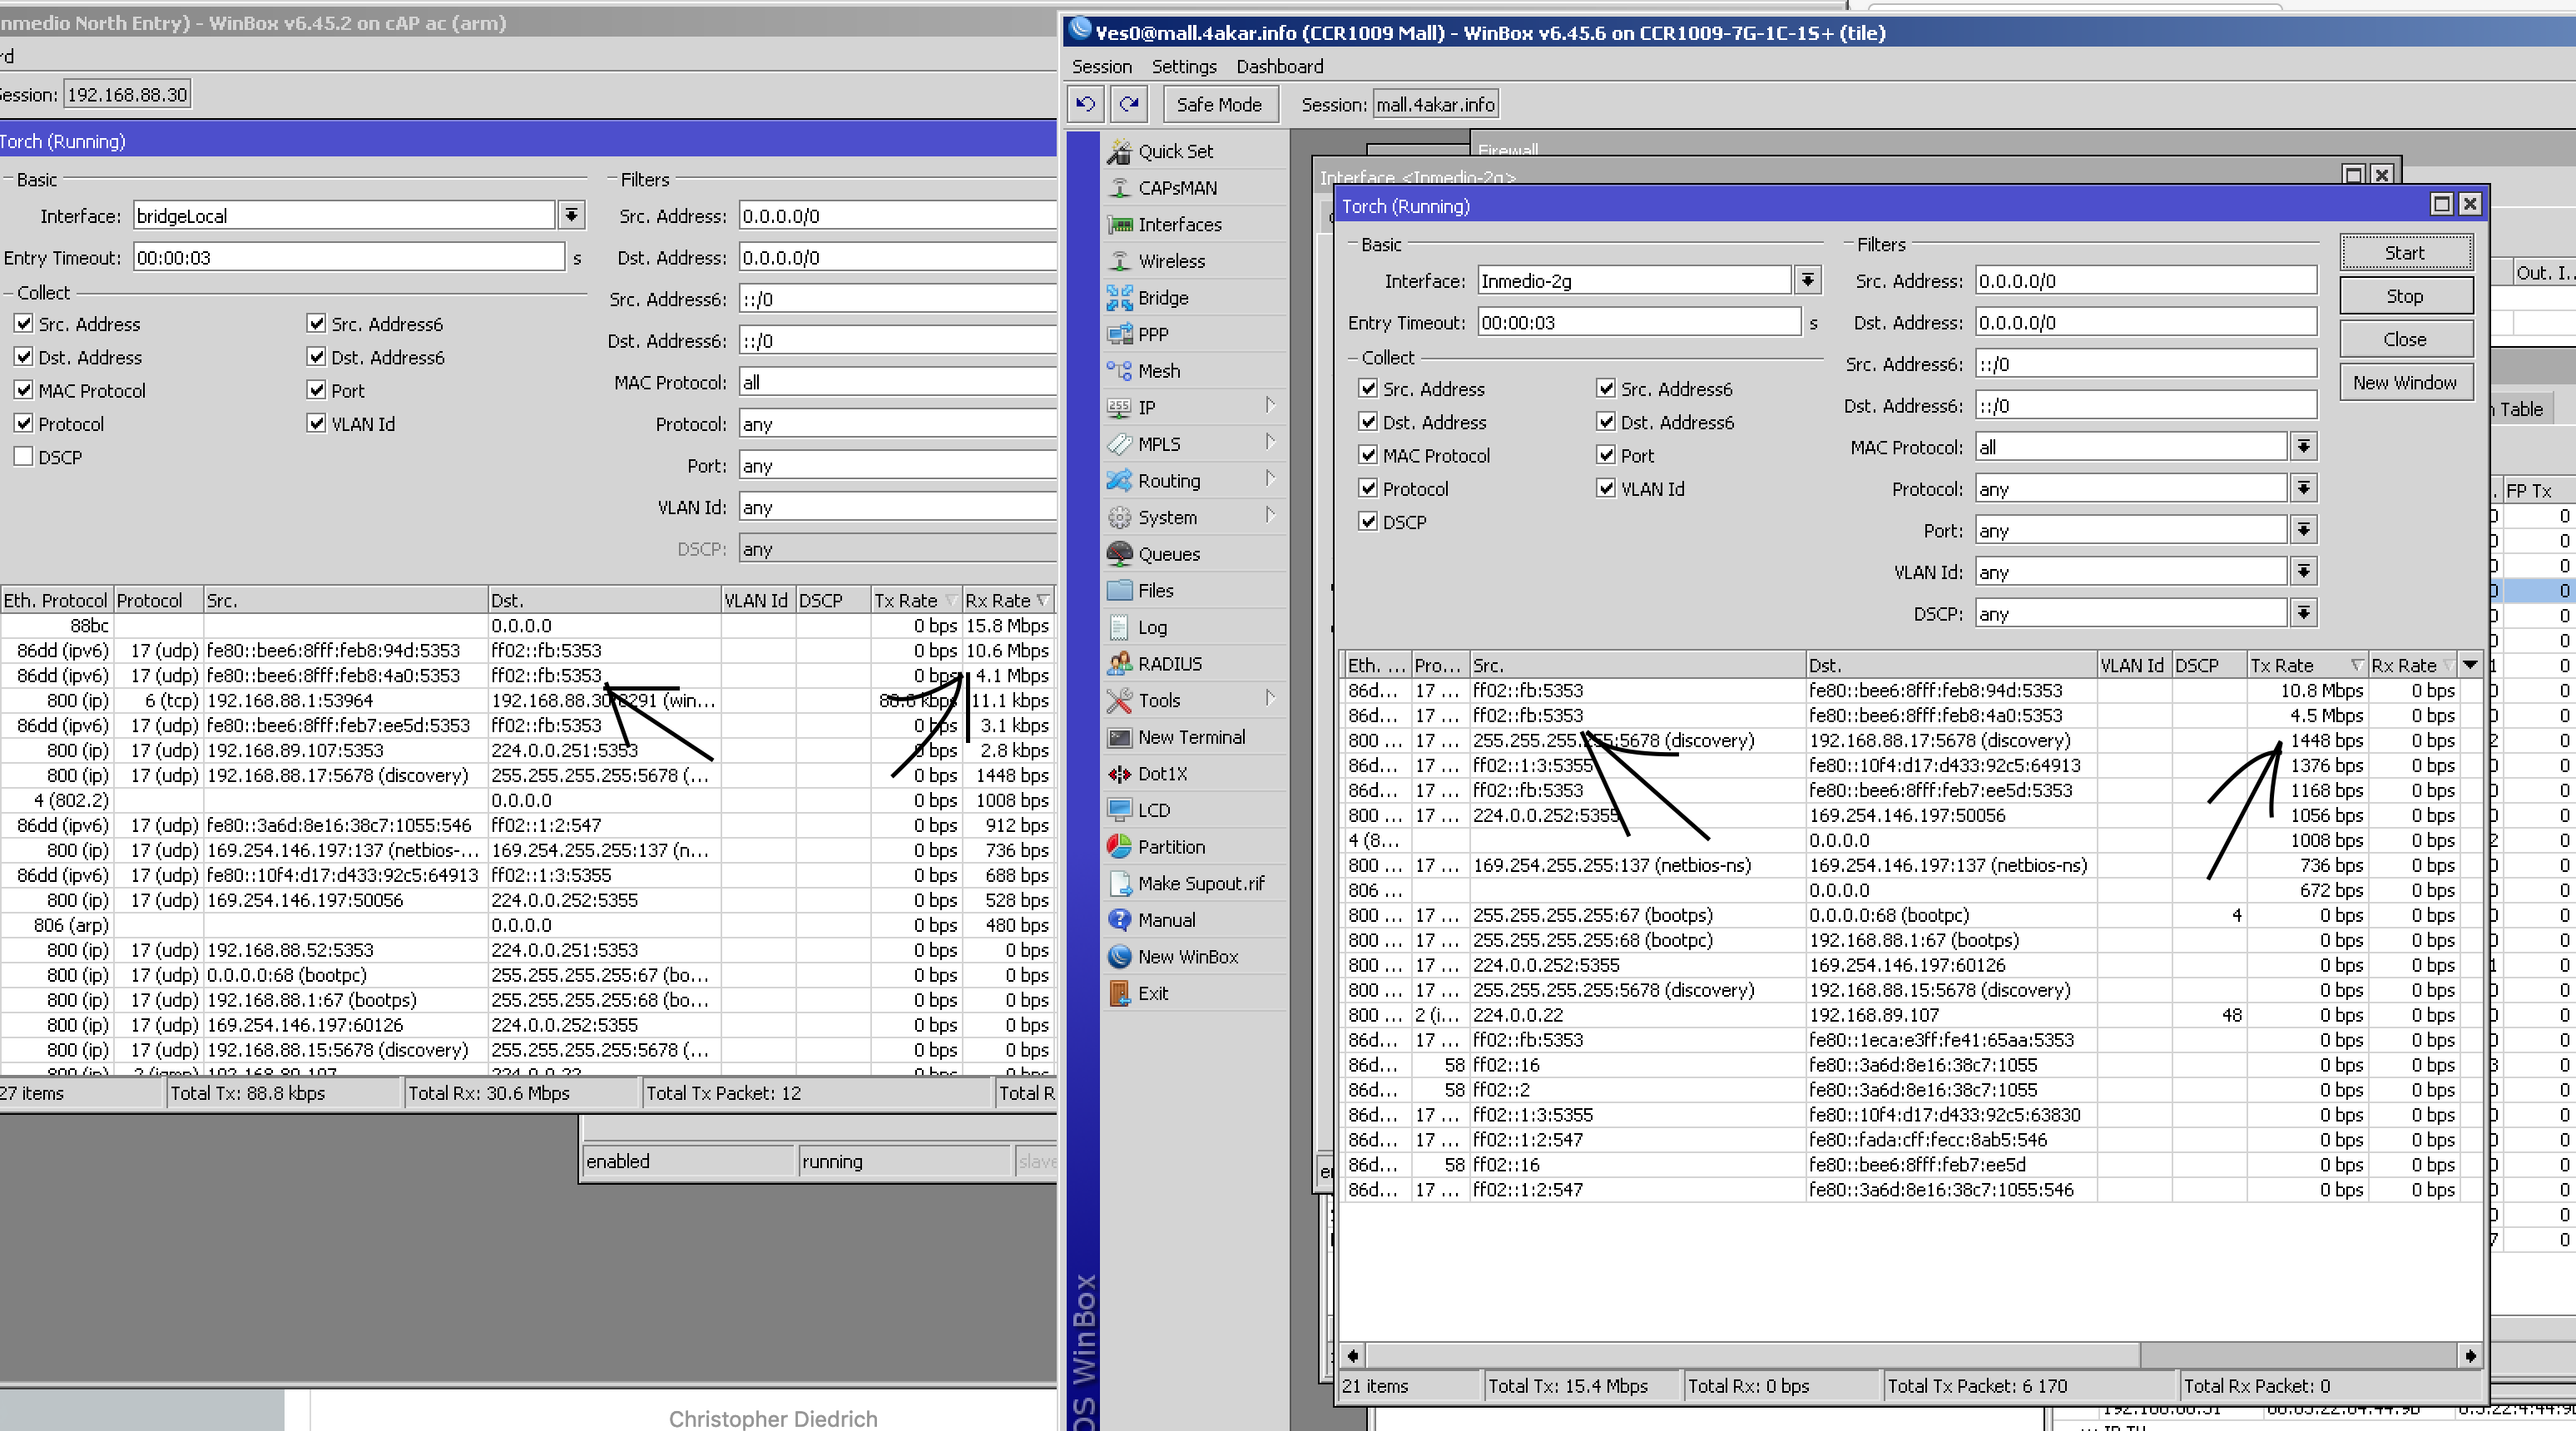Screen dimensions: 2576x1431
Task: Open PPP menu icon
Action: pos(1119,334)
